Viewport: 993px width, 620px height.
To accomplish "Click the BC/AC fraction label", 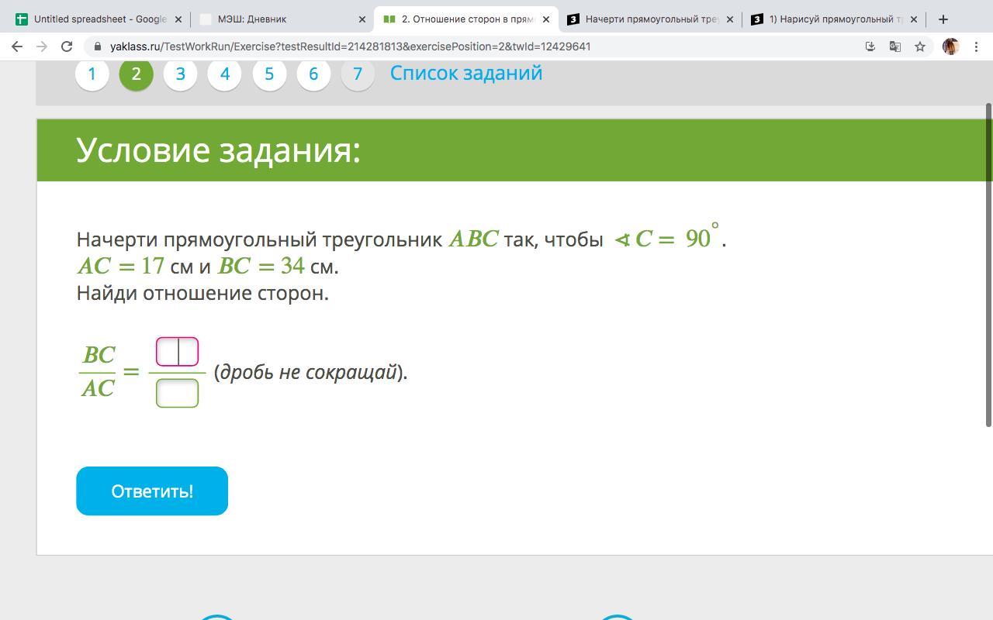I will tap(99, 371).
